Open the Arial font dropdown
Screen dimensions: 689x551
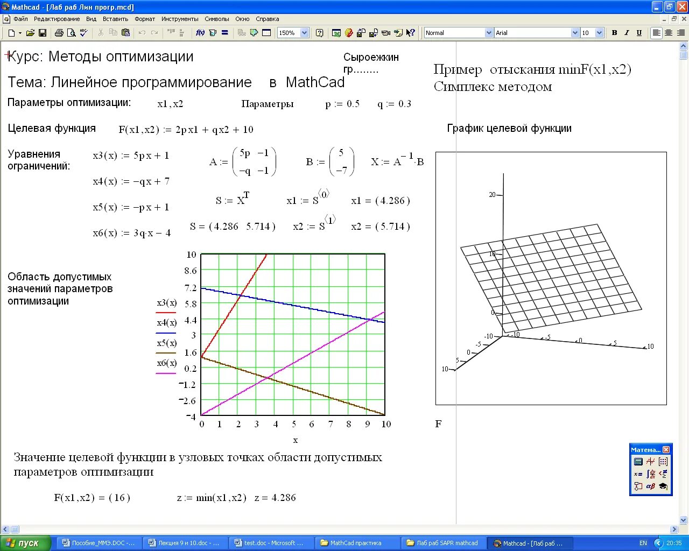pyautogui.click(x=575, y=33)
